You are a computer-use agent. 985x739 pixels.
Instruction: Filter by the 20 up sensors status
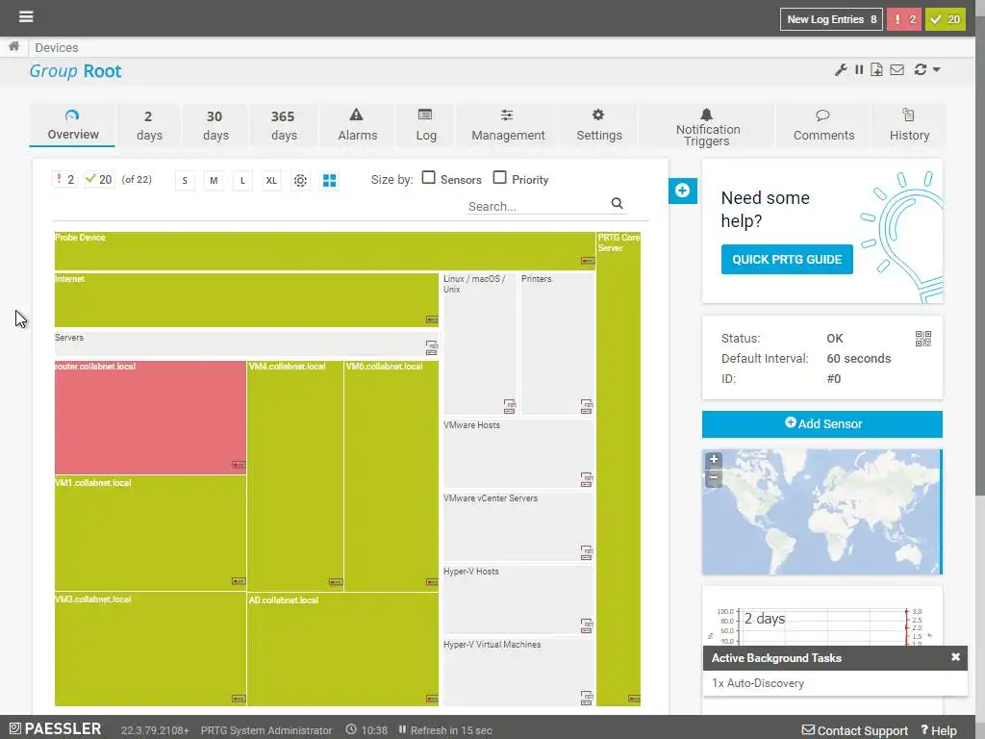[99, 180]
